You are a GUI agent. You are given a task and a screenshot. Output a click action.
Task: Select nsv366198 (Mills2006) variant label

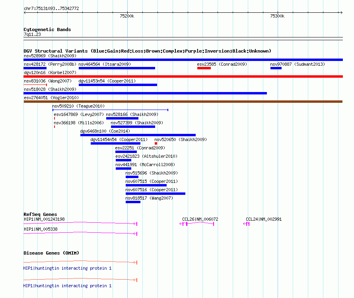pos(79,123)
